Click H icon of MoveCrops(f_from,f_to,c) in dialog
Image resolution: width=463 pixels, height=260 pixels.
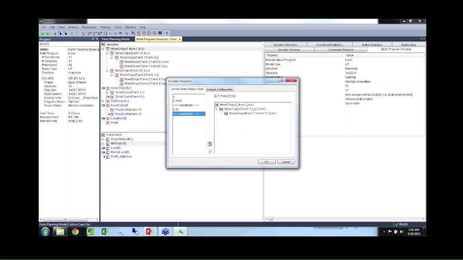click(x=217, y=105)
